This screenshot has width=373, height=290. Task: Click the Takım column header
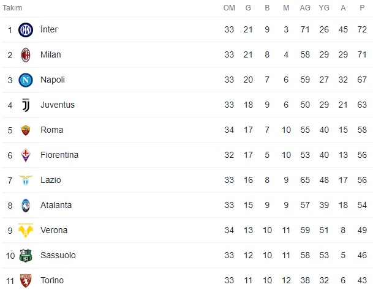tap(14, 8)
